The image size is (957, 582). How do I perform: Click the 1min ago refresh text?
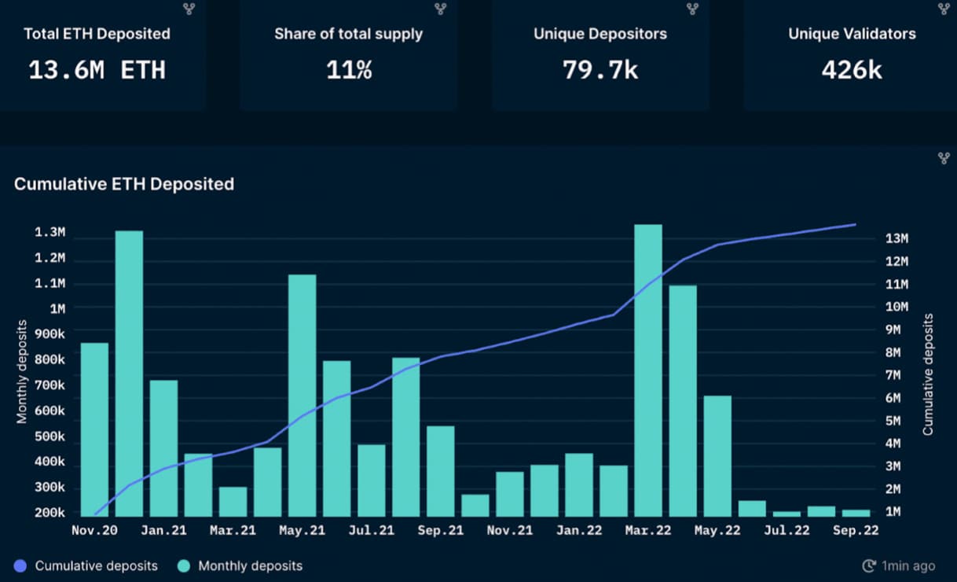click(907, 565)
